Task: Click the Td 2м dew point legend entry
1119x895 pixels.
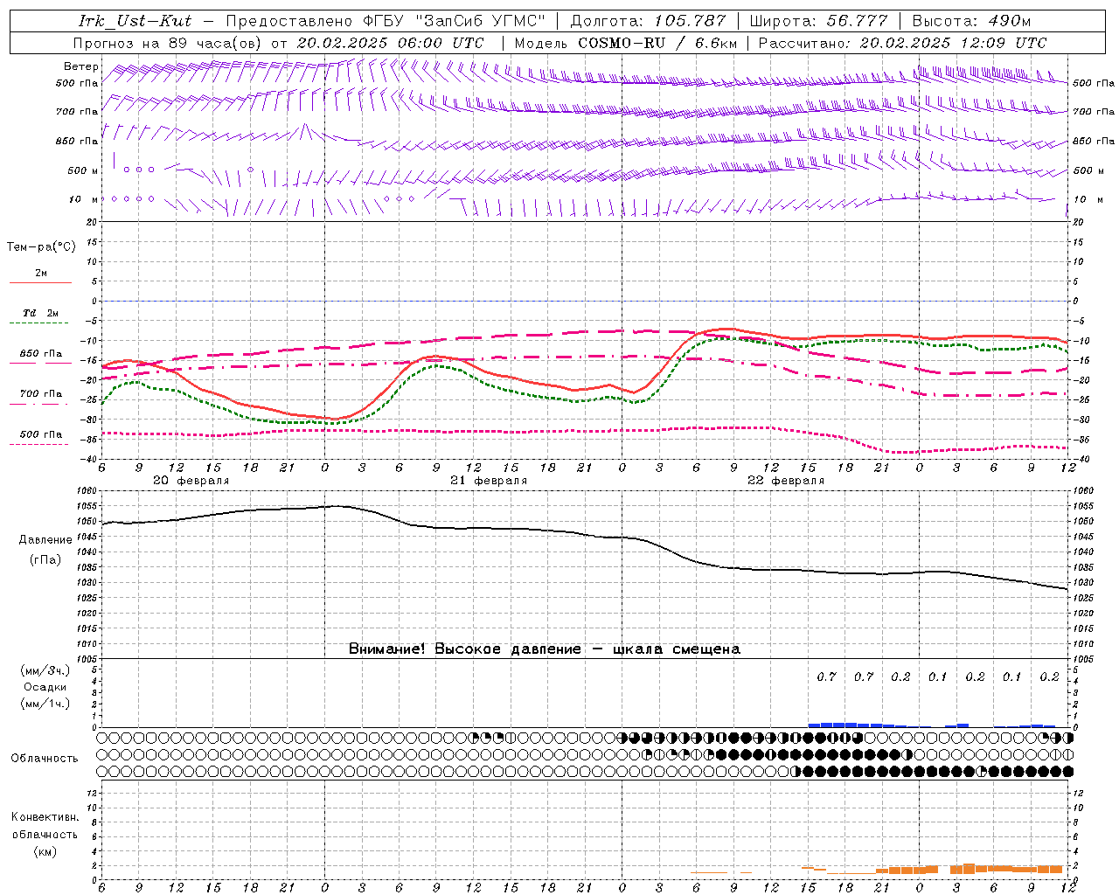Action: (41, 313)
